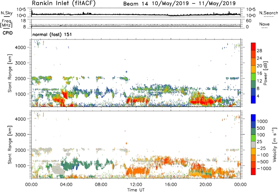
Task: Click the "3000" tick on the velocity panel
Action: click(x=21, y=134)
